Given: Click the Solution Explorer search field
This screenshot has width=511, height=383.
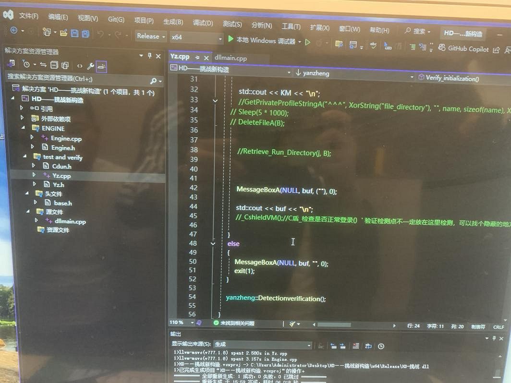Looking at the screenshot, I should [77, 78].
